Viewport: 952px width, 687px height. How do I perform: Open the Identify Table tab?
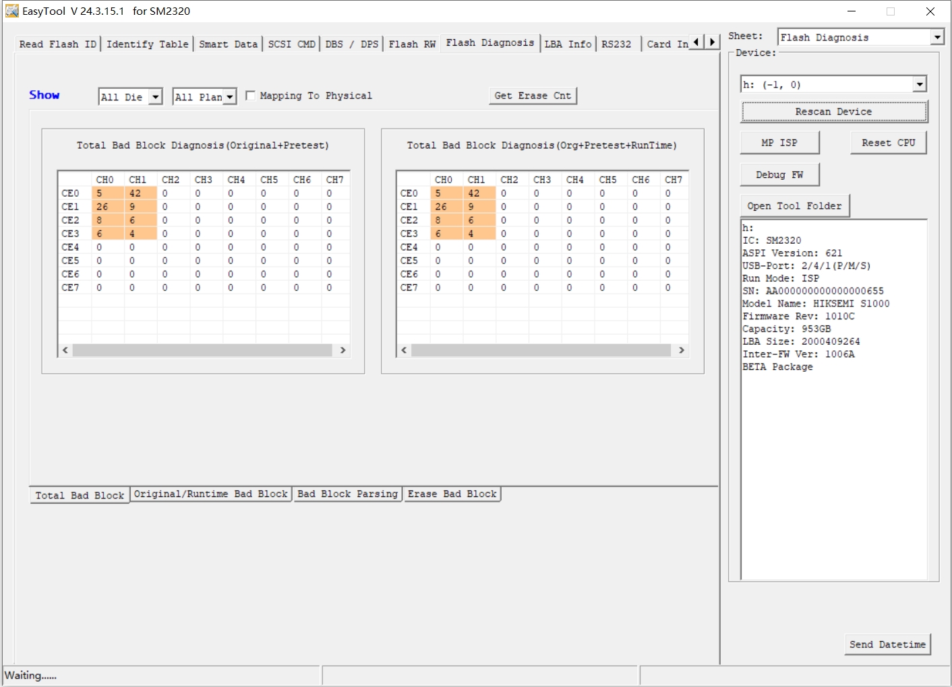point(148,44)
